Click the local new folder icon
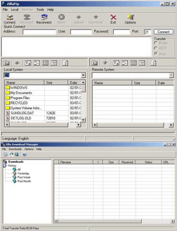This screenshot has width=177, height=231. (x=6, y=63)
